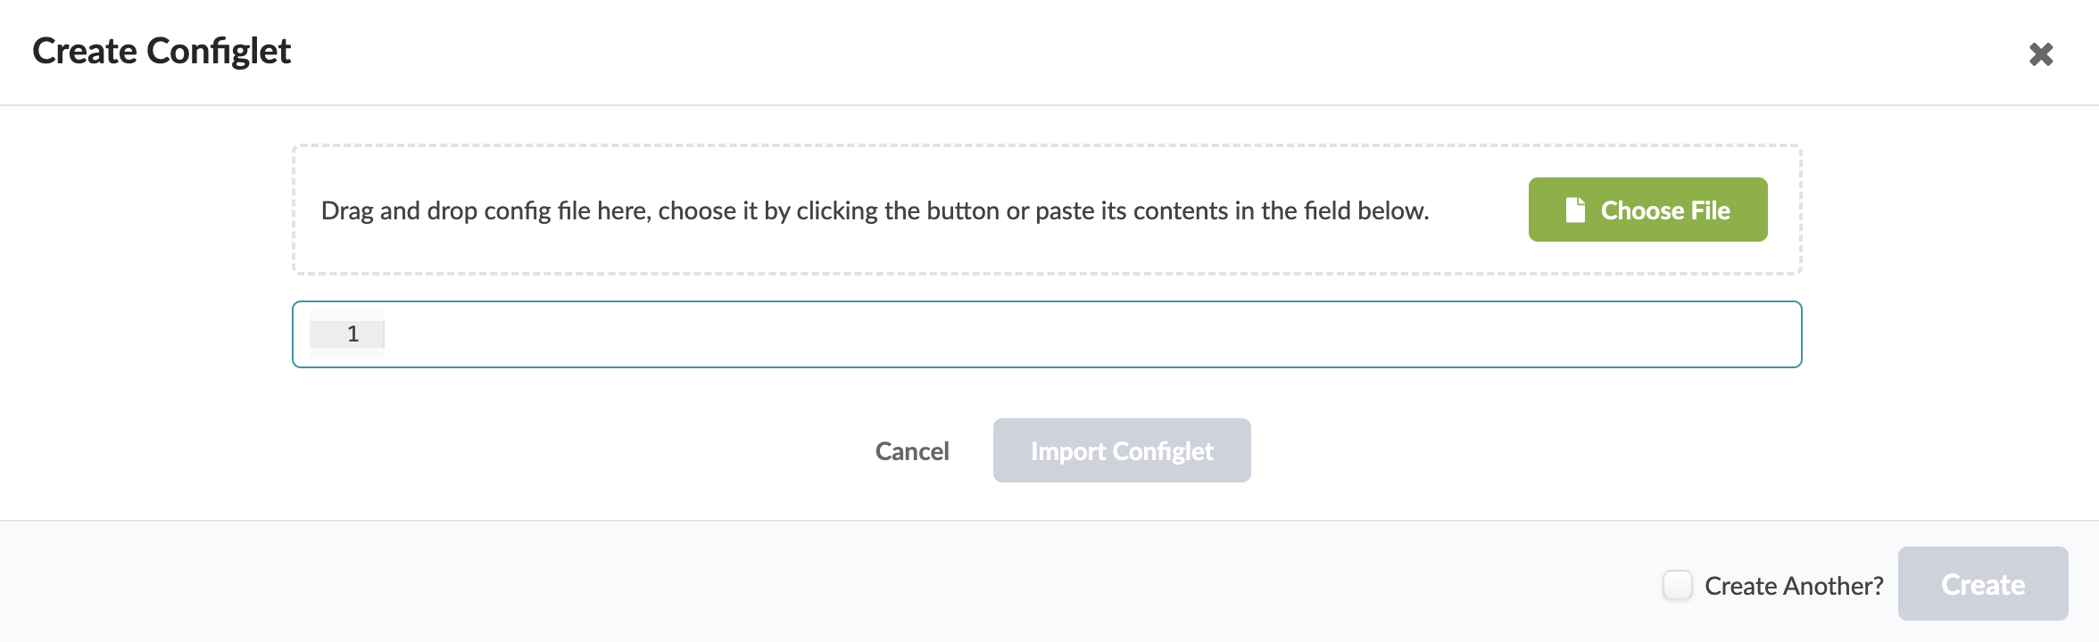Viewport: 2099px width, 642px height.
Task: Click the Create Configlet dialog title
Action: [x=162, y=51]
